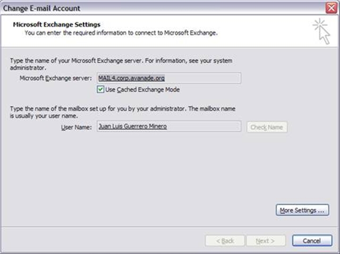
Task: Click the server name instruction text
Action: (x=121, y=64)
